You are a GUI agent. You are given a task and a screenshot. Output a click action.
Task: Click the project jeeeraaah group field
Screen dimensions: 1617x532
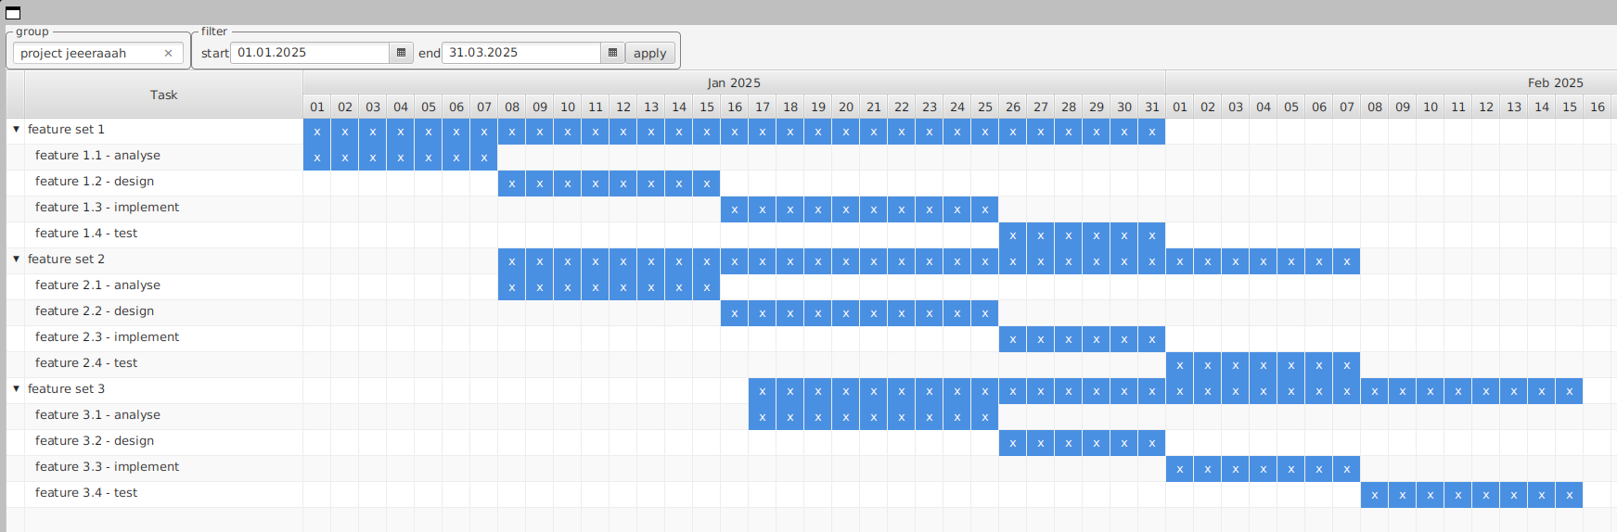[x=88, y=54]
